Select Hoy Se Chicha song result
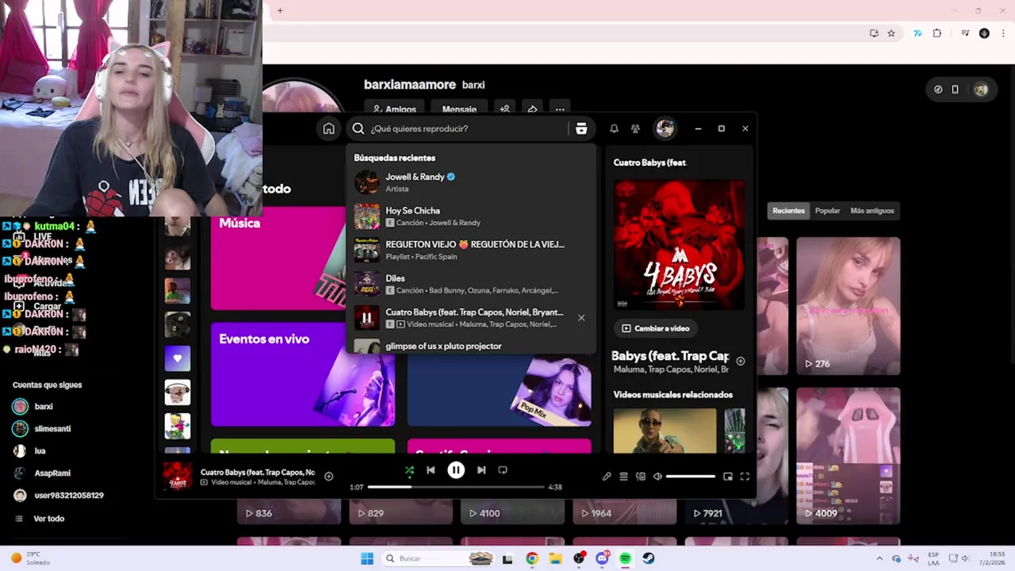1015x571 pixels. click(470, 217)
